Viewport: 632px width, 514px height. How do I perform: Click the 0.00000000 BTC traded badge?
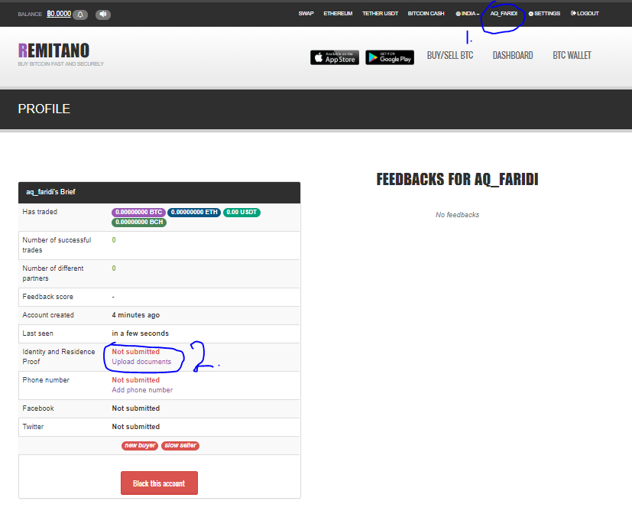click(138, 212)
